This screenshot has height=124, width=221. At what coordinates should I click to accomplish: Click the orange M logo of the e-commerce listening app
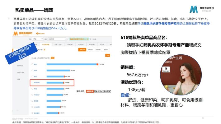pos(16,34)
